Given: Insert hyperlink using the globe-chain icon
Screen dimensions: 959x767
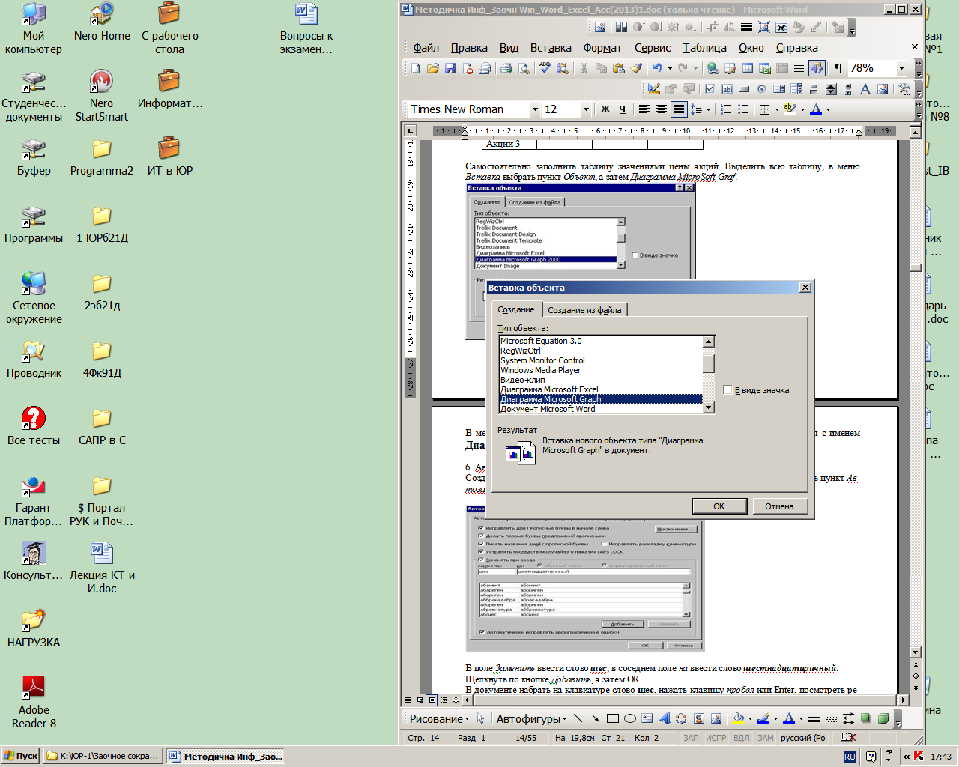Looking at the screenshot, I should (713, 68).
